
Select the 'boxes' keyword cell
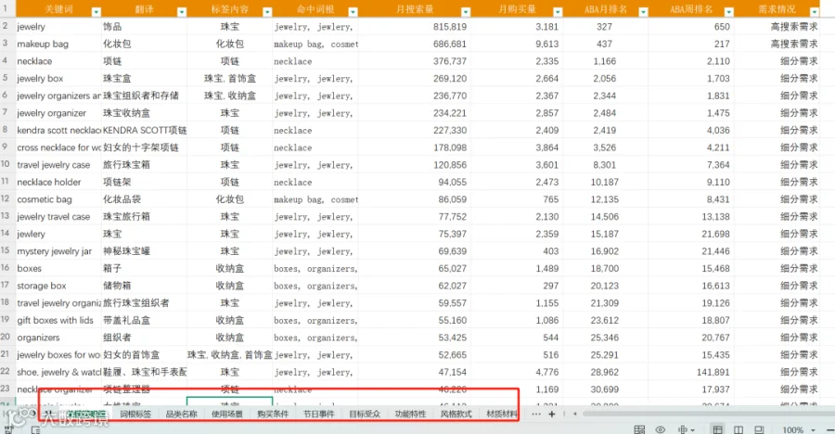tap(58, 268)
